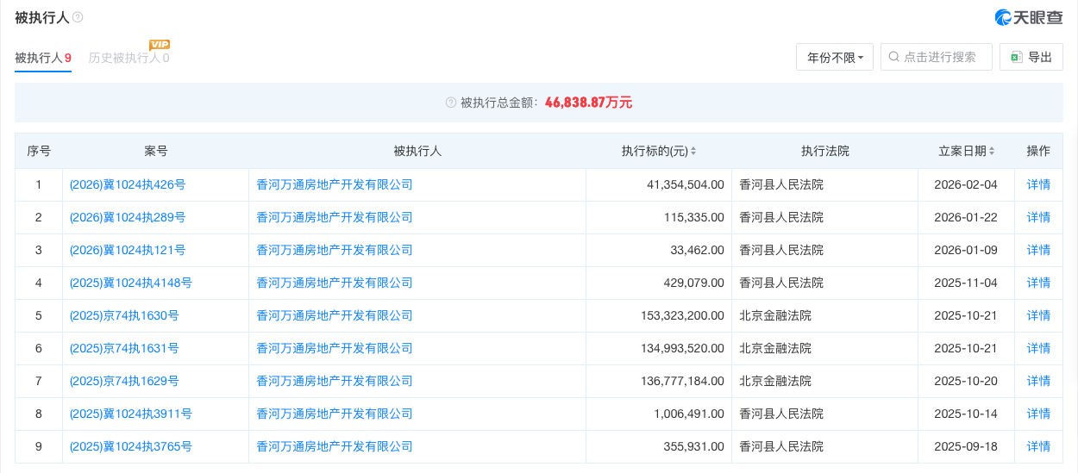Click the question icon before 被执行总金额

click(450, 103)
